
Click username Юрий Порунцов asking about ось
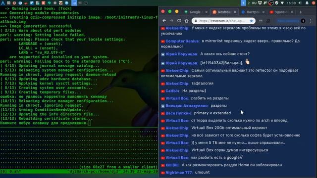click(181, 54)
